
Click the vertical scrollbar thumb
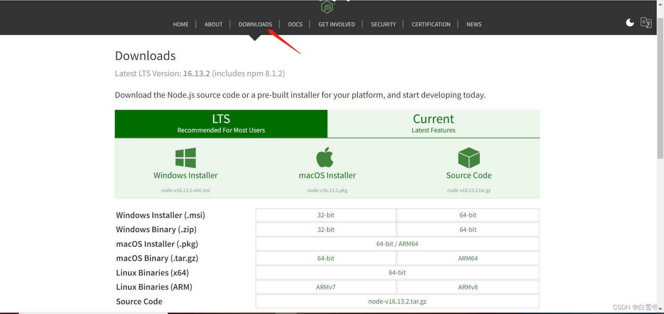coord(660,88)
